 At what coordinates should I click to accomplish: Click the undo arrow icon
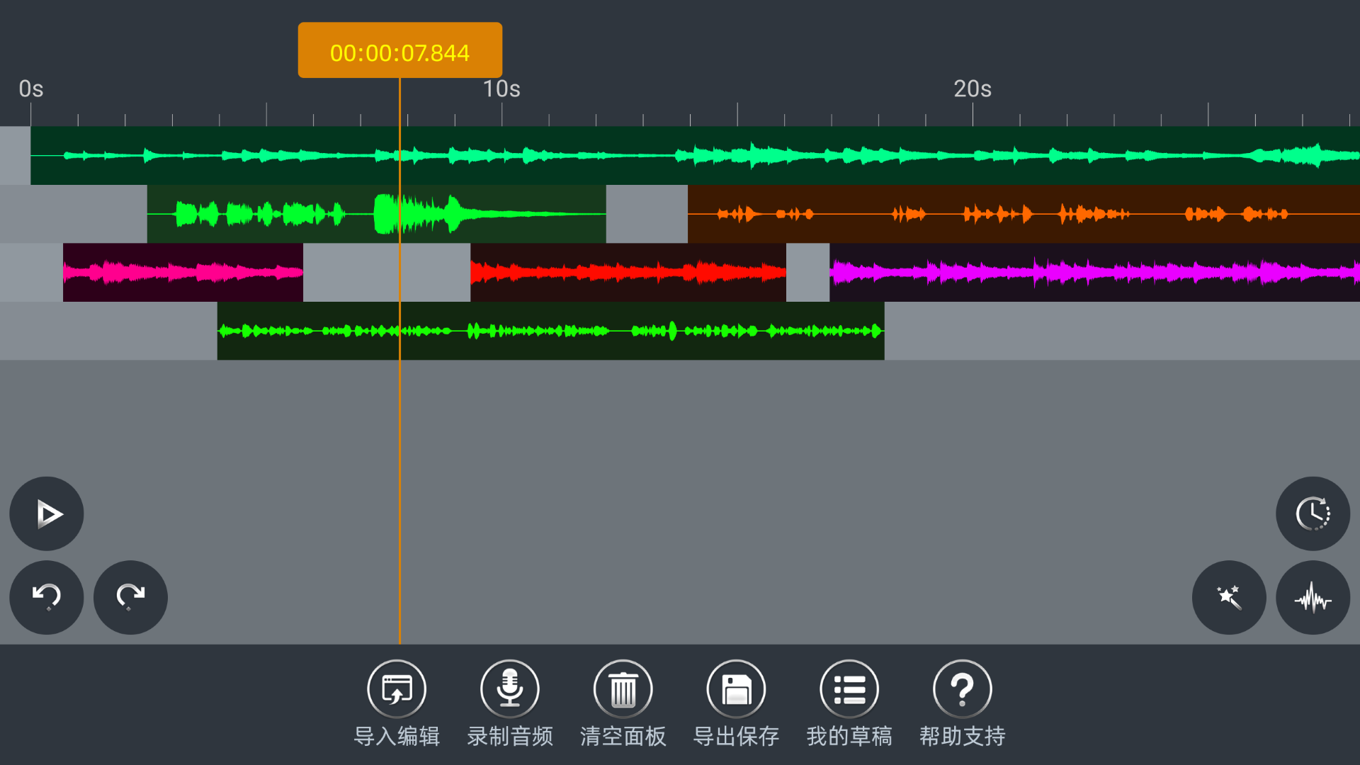pos(47,597)
